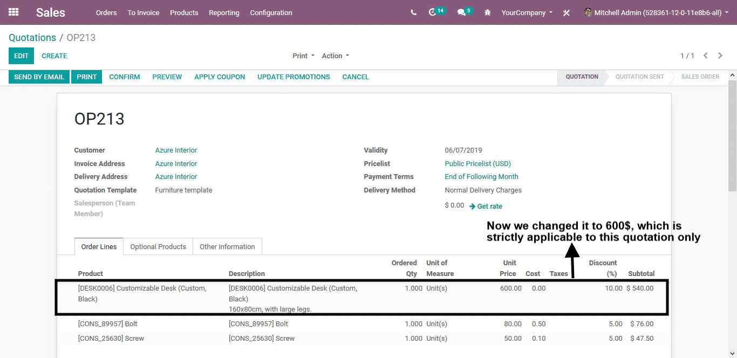The image size is (737, 358).
Task: Go to previous record arrow
Action: (706, 56)
